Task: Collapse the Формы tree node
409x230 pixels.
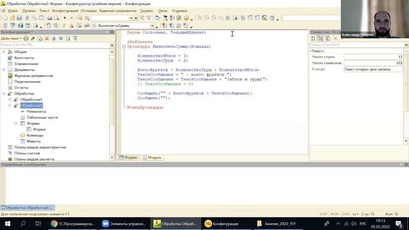Action: (x=16, y=123)
